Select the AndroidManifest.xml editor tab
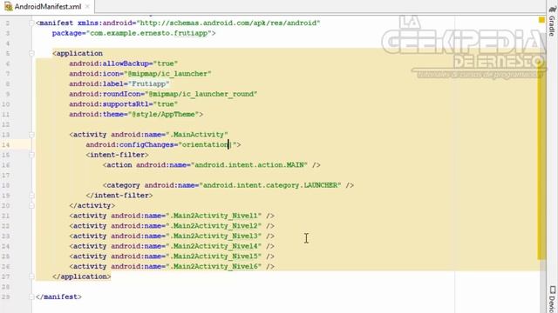558x313 pixels. tap(47, 6)
